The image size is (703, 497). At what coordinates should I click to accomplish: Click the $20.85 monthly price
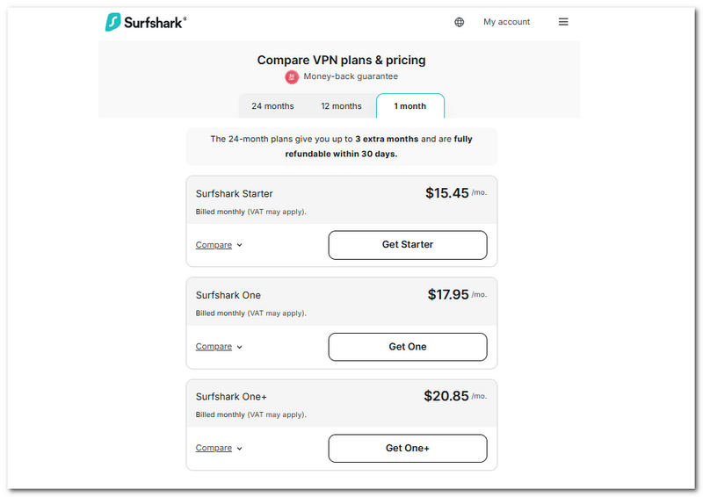[x=446, y=396]
